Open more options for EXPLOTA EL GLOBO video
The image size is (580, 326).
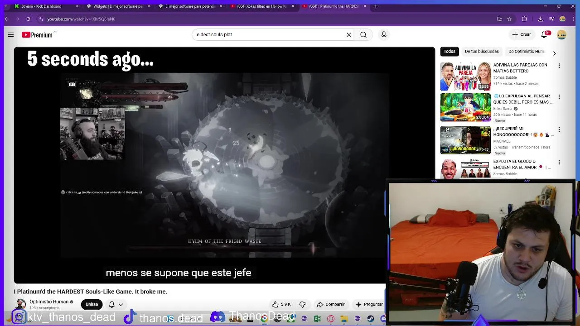[x=559, y=162]
